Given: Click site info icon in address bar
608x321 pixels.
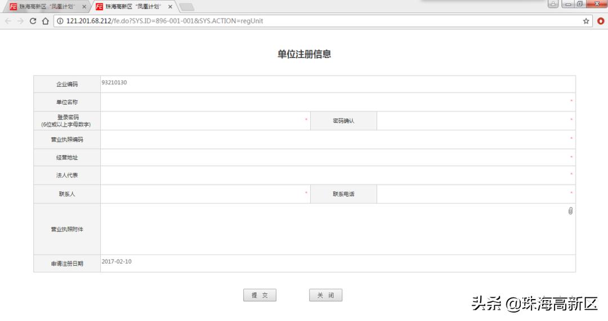Looking at the screenshot, I should tap(60, 21).
